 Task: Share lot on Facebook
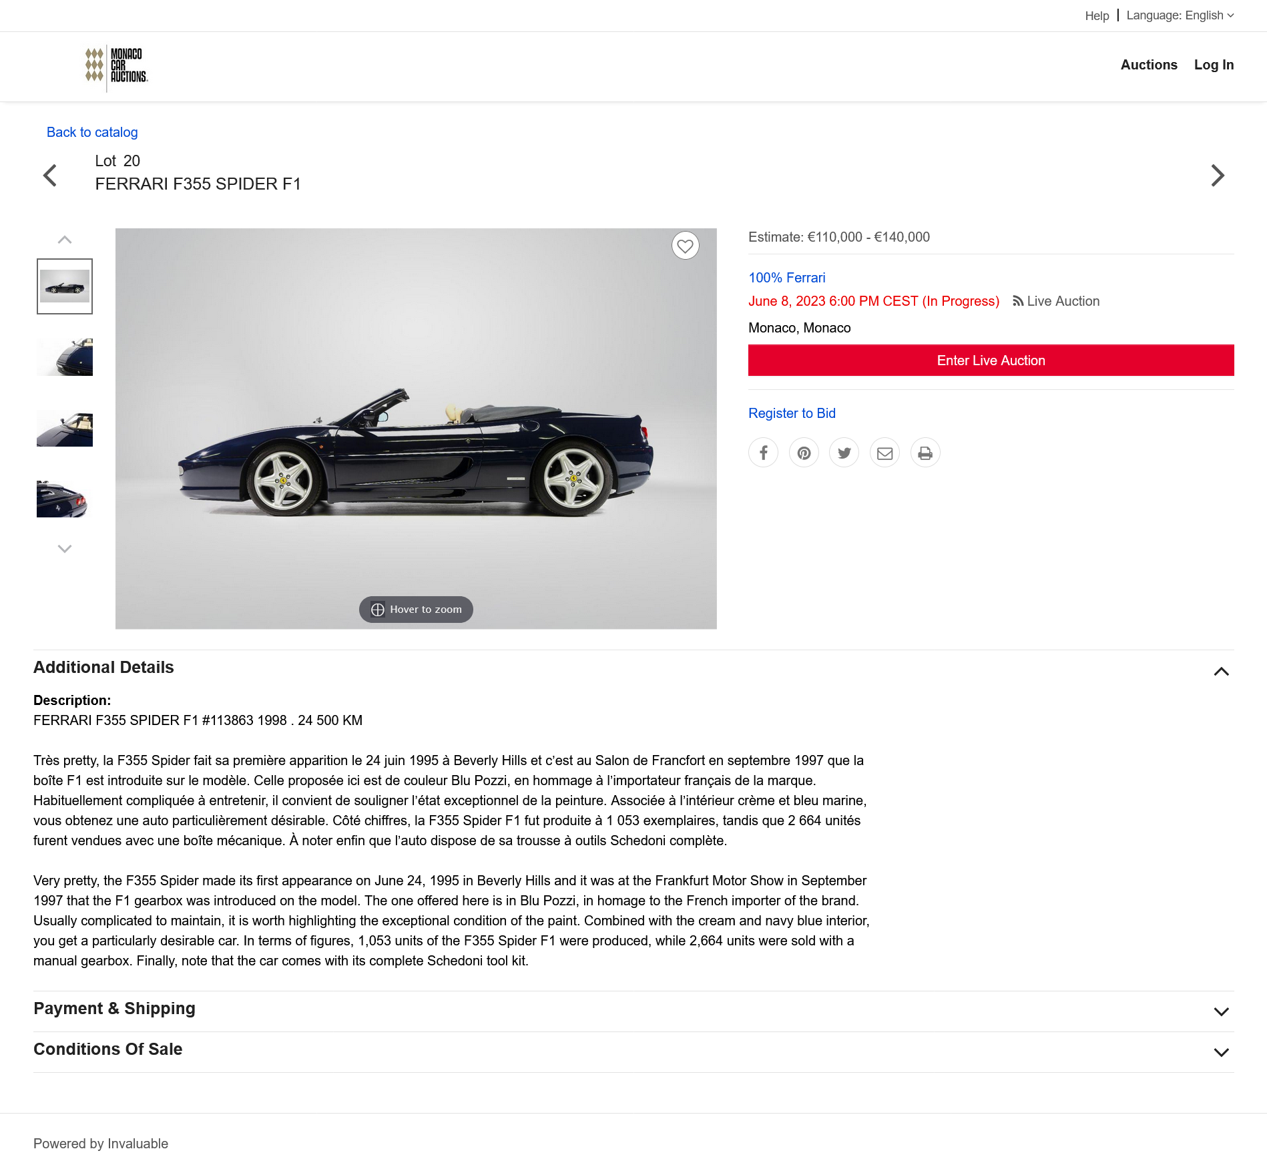pos(763,453)
